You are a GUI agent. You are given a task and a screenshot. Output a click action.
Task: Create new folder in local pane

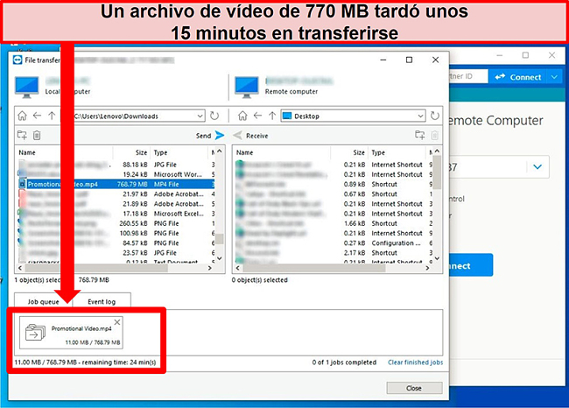coord(22,136)
